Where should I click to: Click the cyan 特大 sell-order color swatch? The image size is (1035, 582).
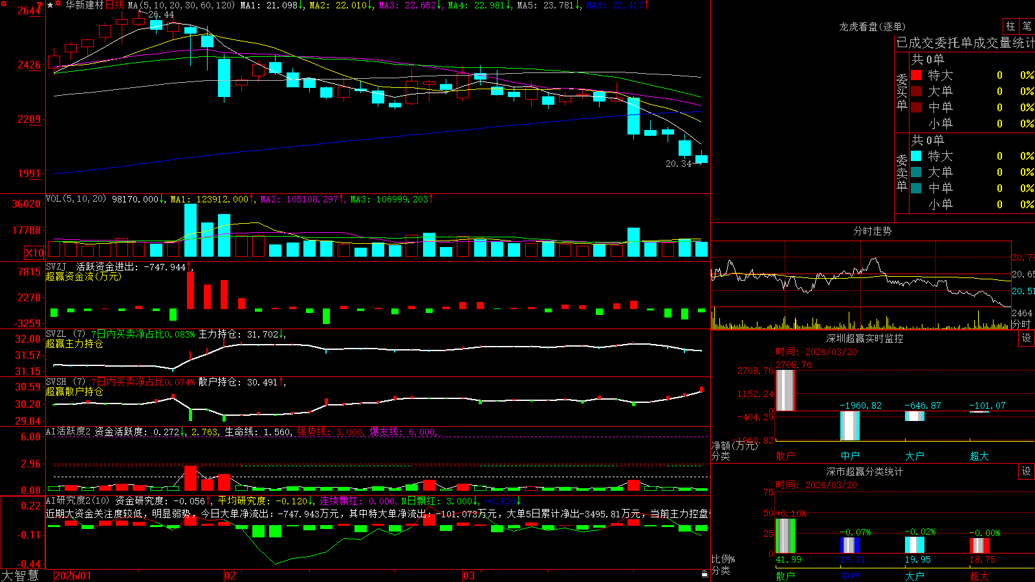(916, 156)
